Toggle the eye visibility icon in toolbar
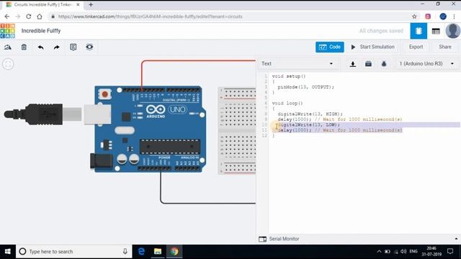The width and height of the screenshot is (461, 259). [x=89, y=47]
